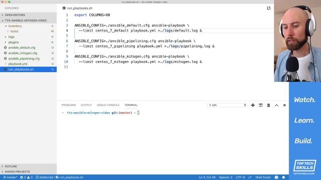Click shellscript info item in status bar
Viewport: 321px width, 180px height.
point(45,177)
